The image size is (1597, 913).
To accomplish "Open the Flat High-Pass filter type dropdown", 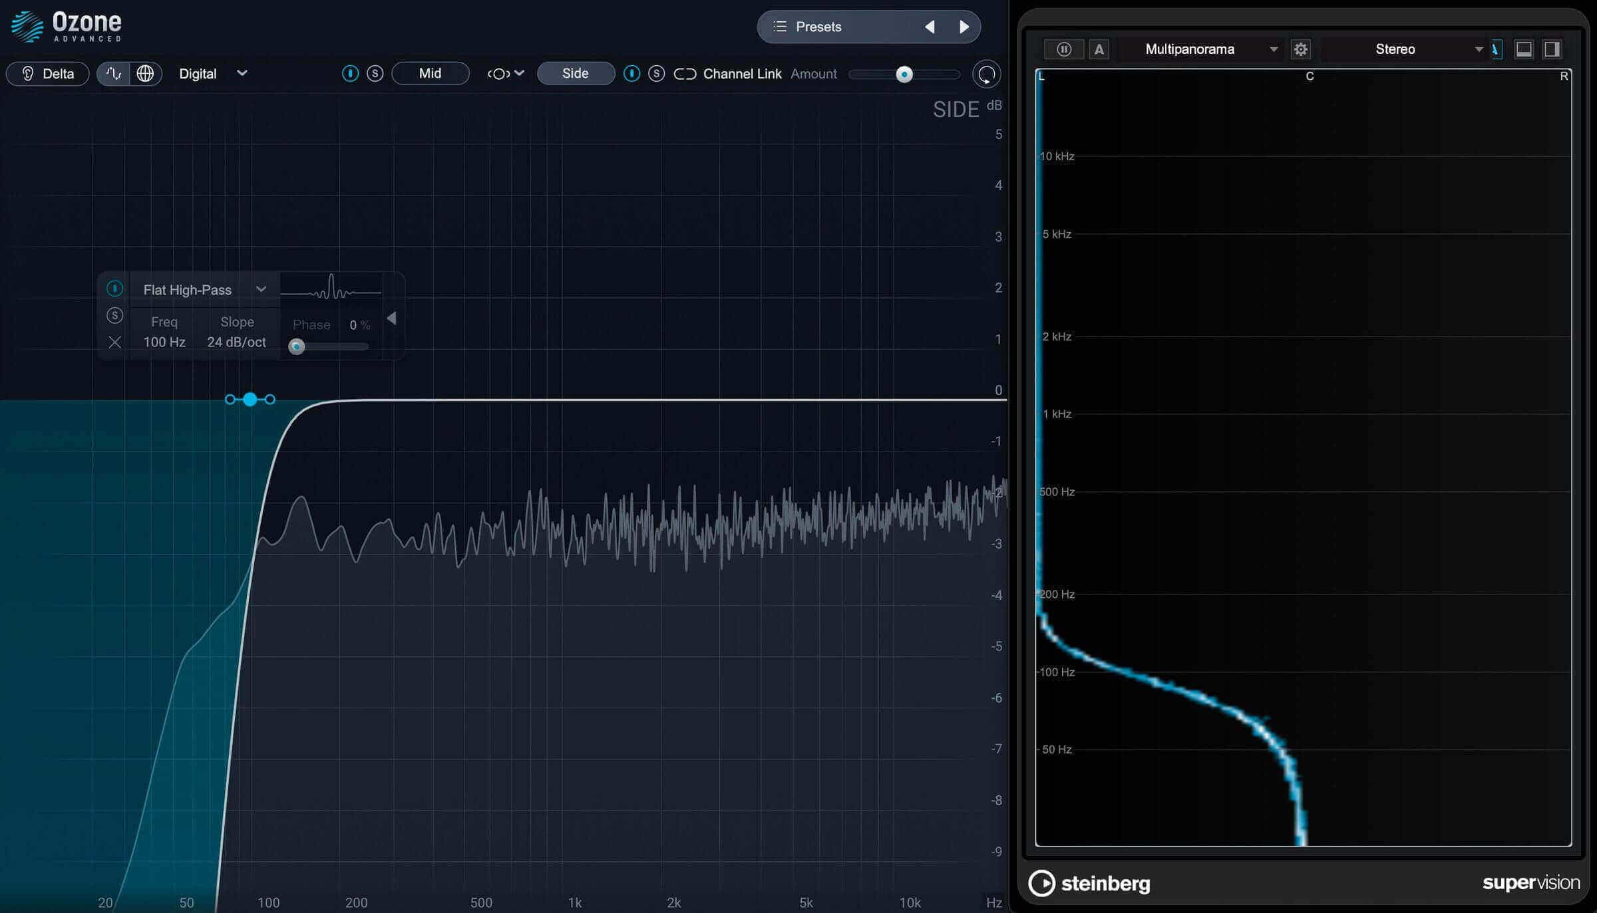I will (x=205, y=290).
